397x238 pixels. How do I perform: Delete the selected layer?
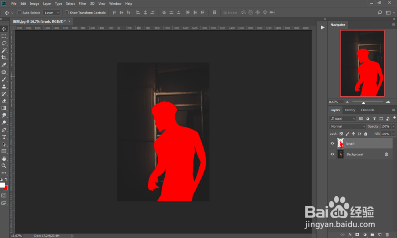click(387, 234)
